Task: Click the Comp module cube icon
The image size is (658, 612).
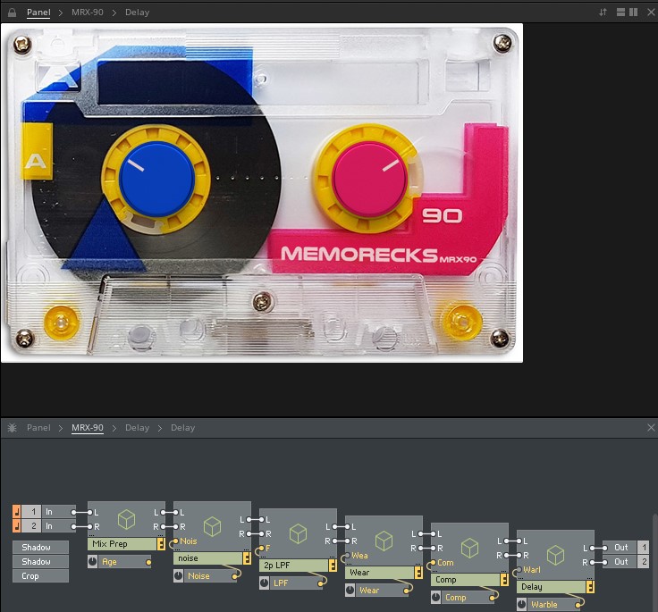Action: pos(469,548)
